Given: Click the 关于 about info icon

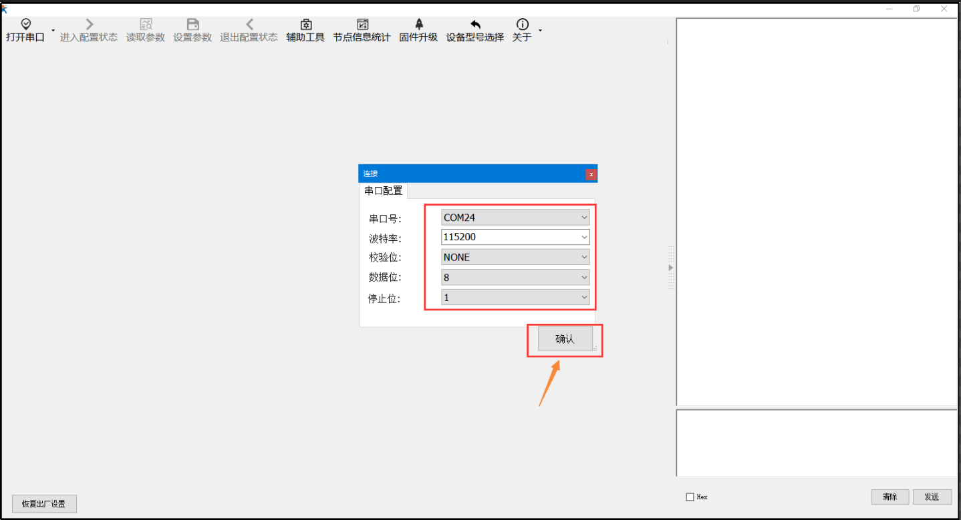Looking at the screenshot, I should [x=522, y=25].
